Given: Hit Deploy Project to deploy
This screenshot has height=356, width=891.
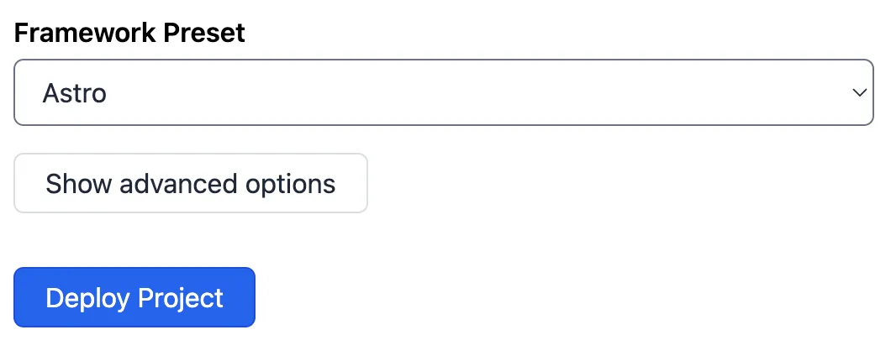Looking at the screenshot, I should pyautogui.click(x=134, y=297).
